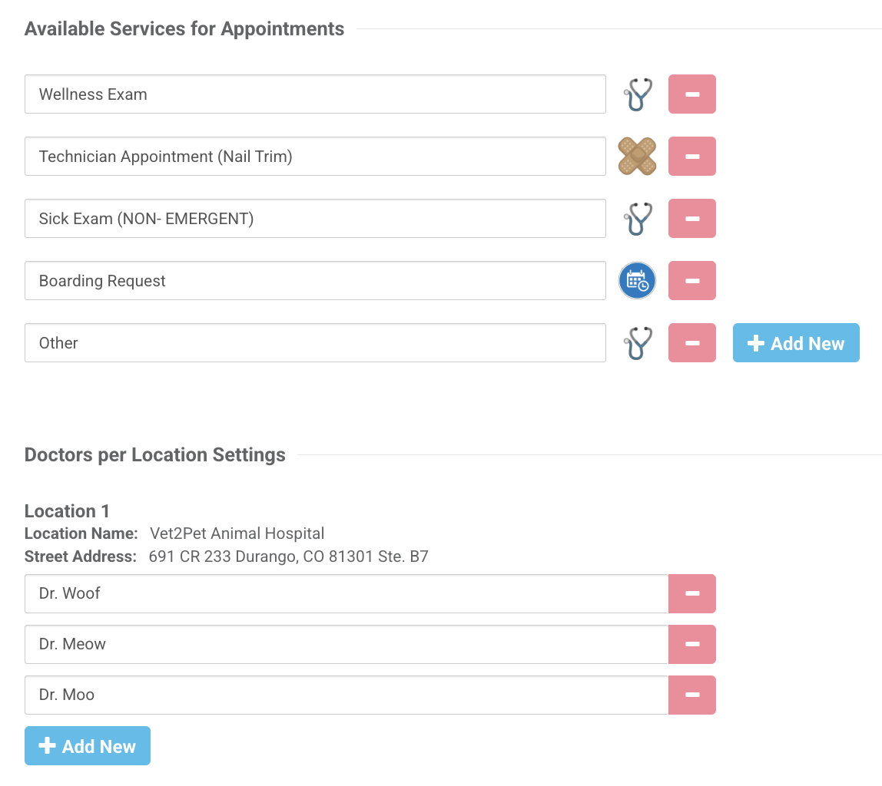The height and width of the screenshot is (786, 882).
Task: Add a new appointment service
Action: tap(796, 343)
